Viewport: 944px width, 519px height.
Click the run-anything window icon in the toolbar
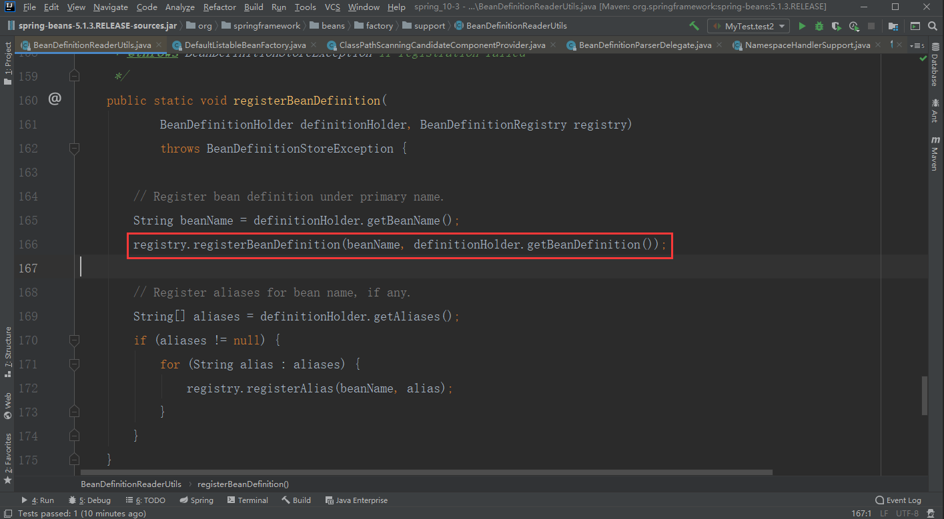coord(915,26)
